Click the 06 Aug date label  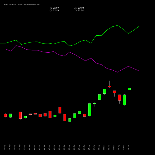coord(20,148)
